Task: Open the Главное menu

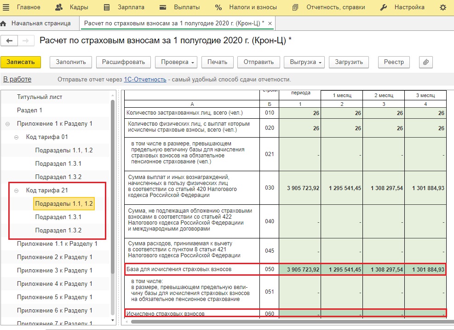Action: tap(29, 7)
